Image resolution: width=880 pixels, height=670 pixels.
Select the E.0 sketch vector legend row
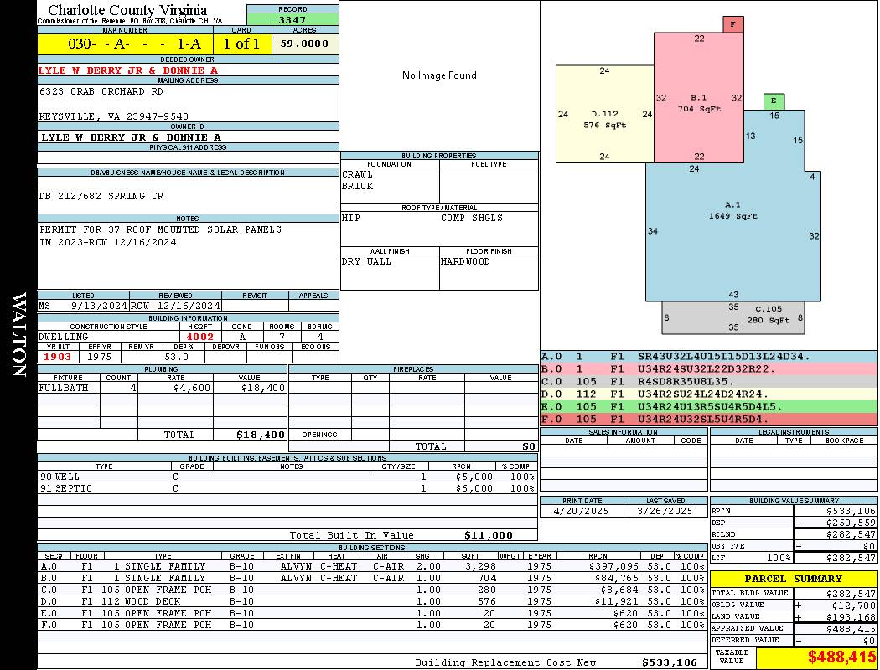pos(709,407)
